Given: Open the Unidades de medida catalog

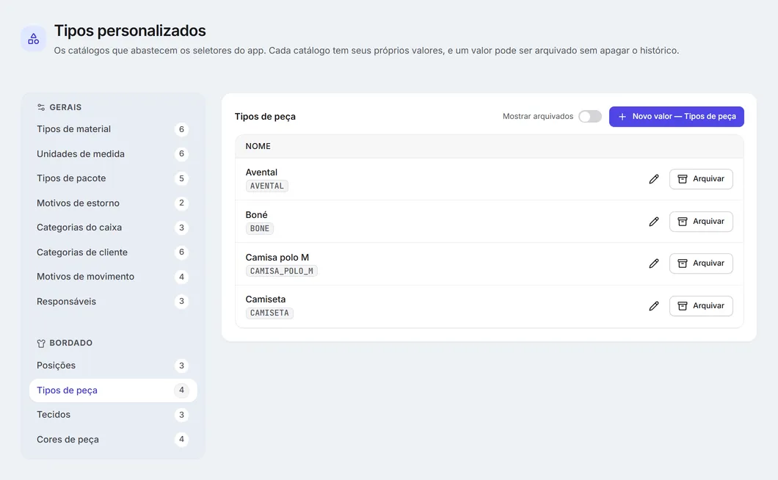Looking at the screenshot, I should [x=113, y=154].
